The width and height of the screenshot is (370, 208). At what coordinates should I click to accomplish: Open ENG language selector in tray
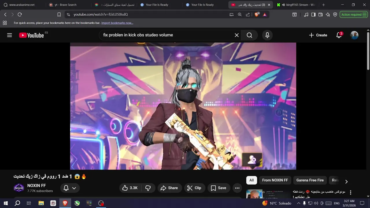[x=337, y=203]
